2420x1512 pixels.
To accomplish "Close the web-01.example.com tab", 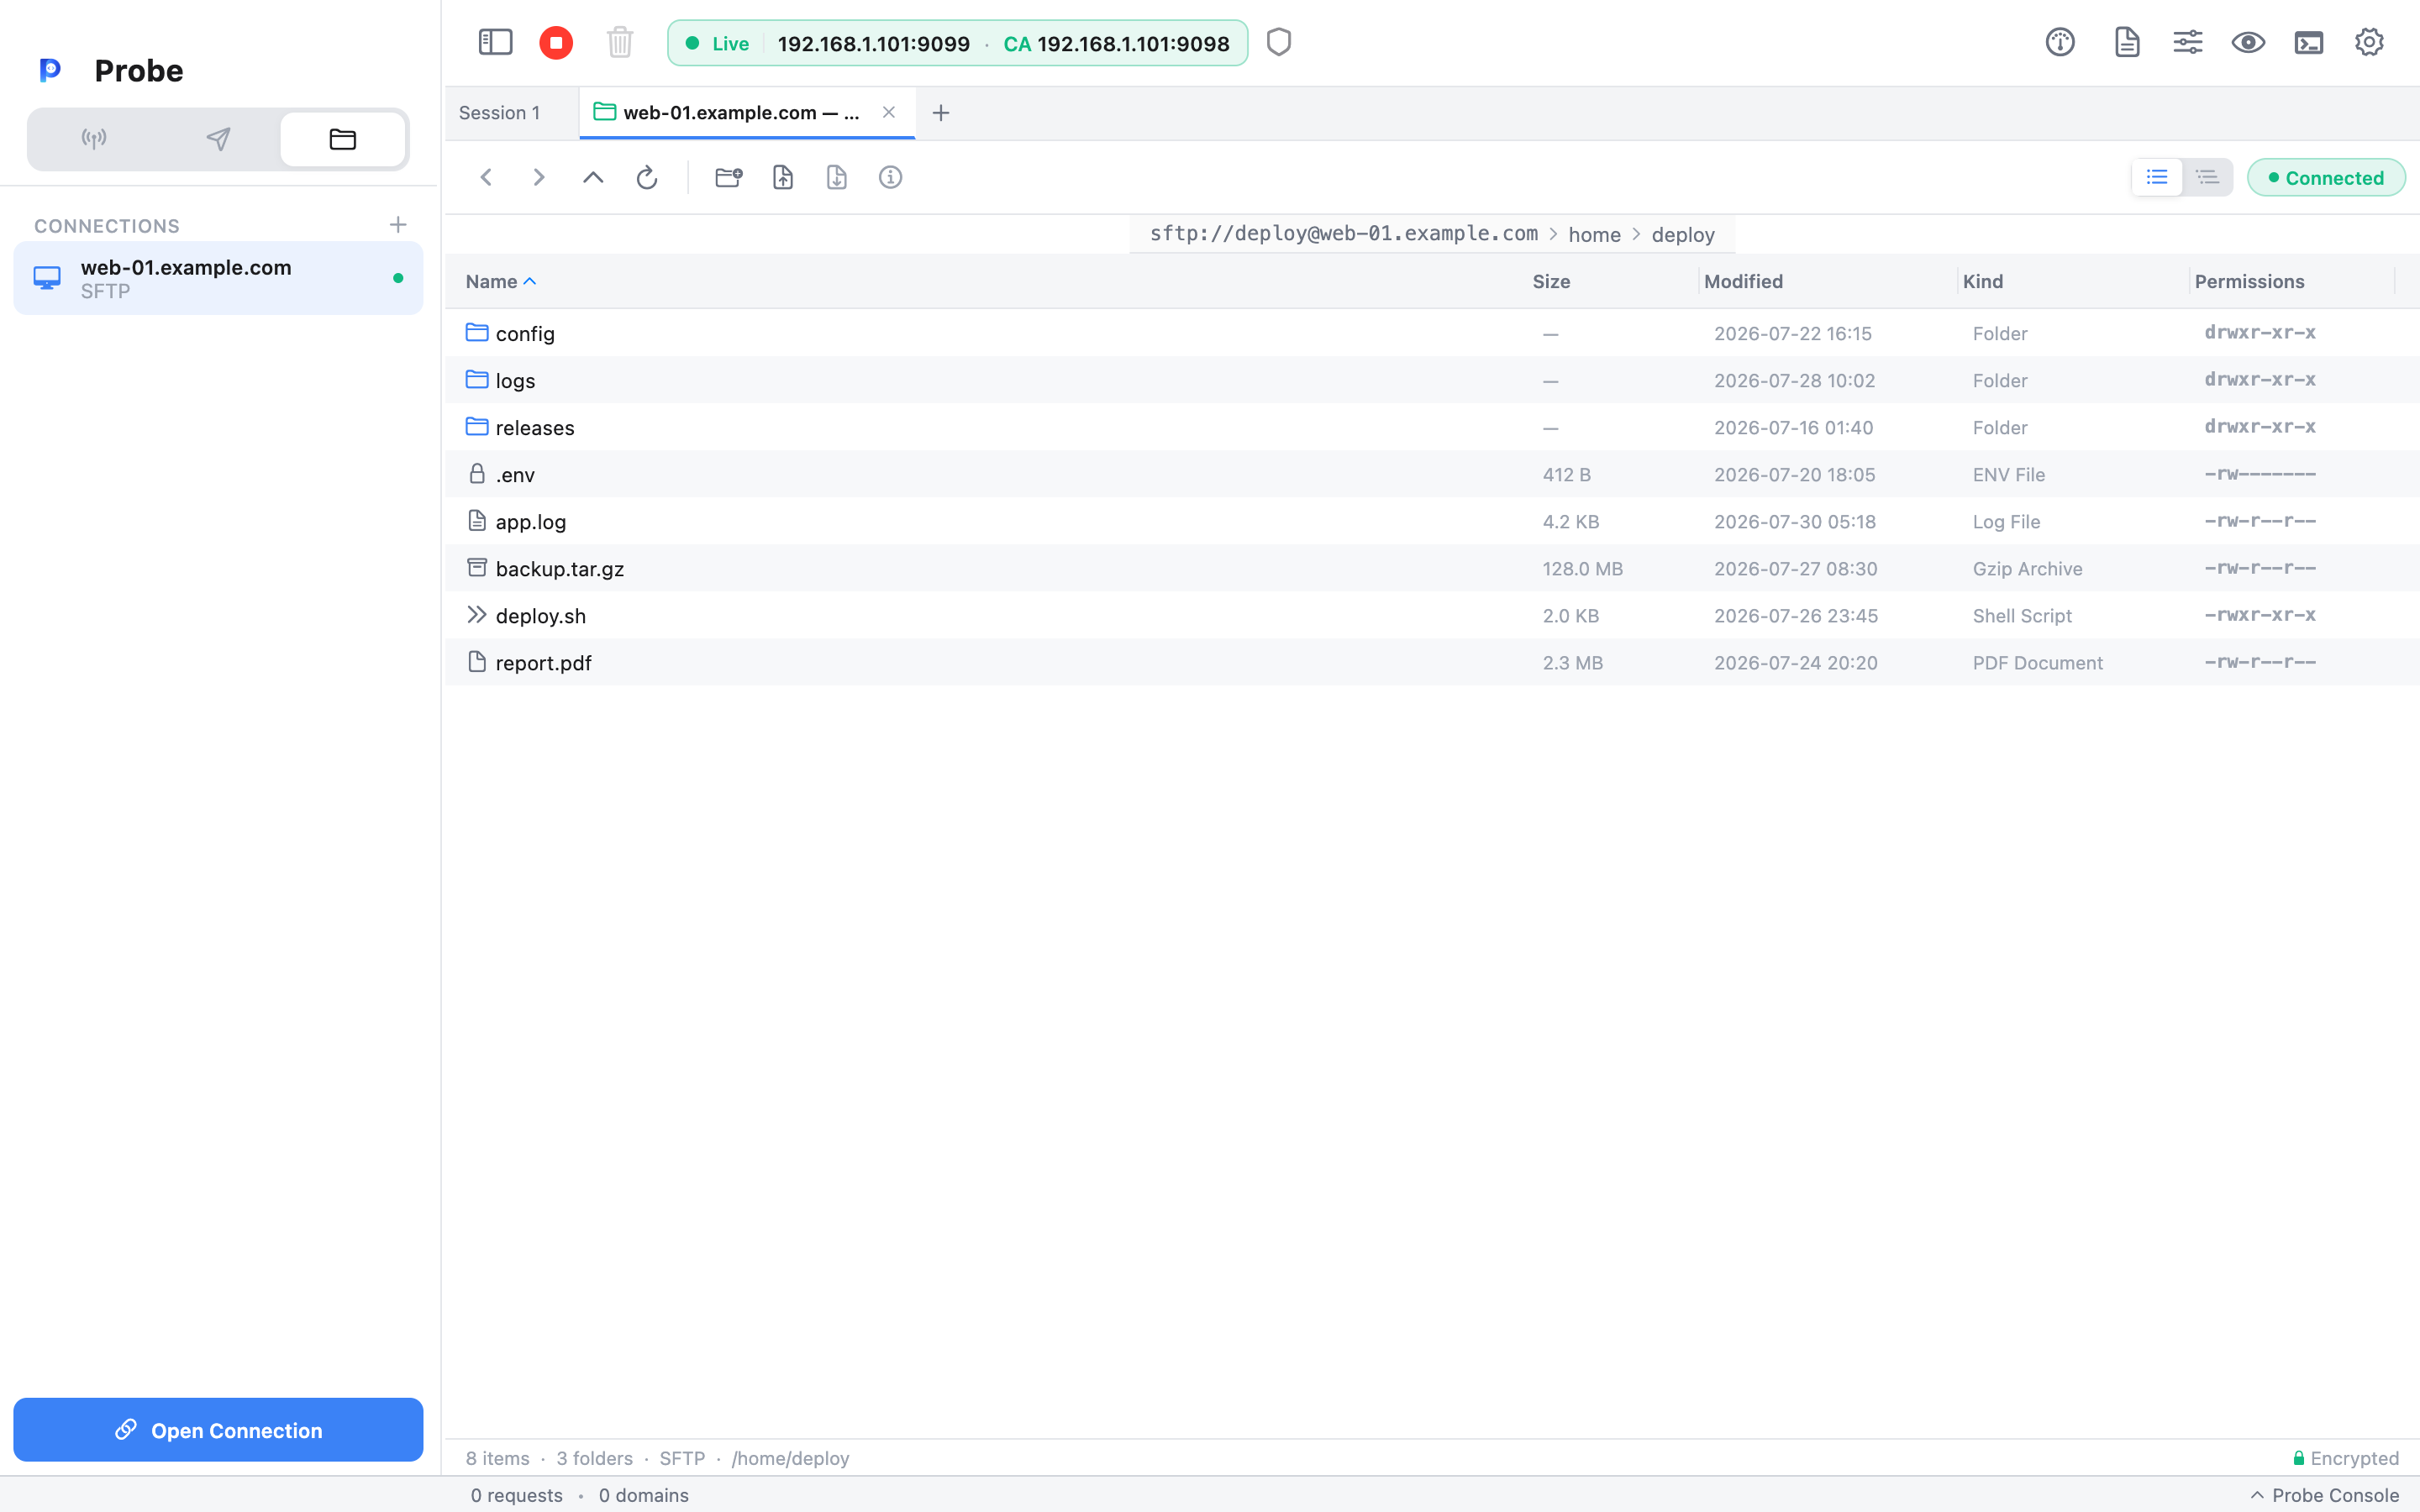I will [888, 112].
